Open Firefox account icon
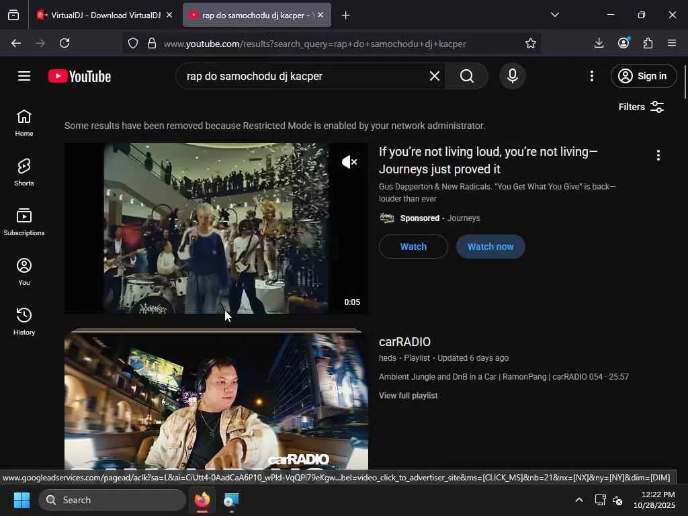 coord(623,43)
